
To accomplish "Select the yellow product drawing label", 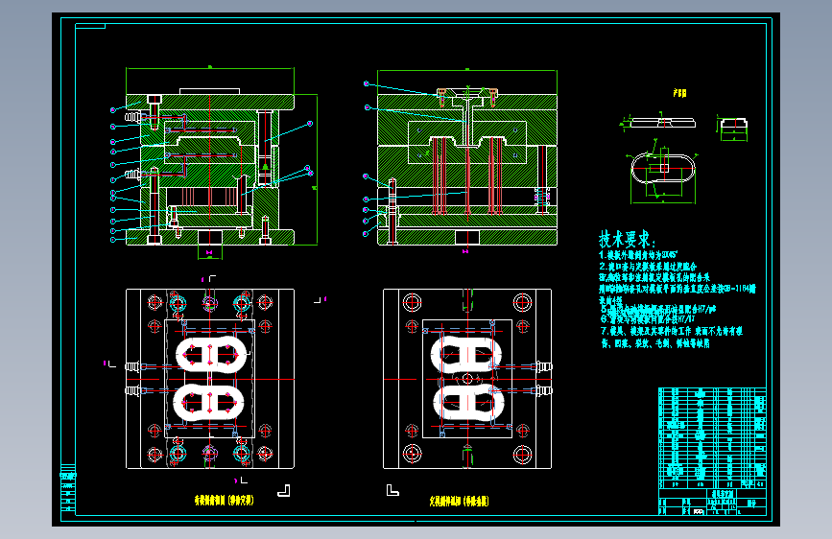I will tap(679, 93).
